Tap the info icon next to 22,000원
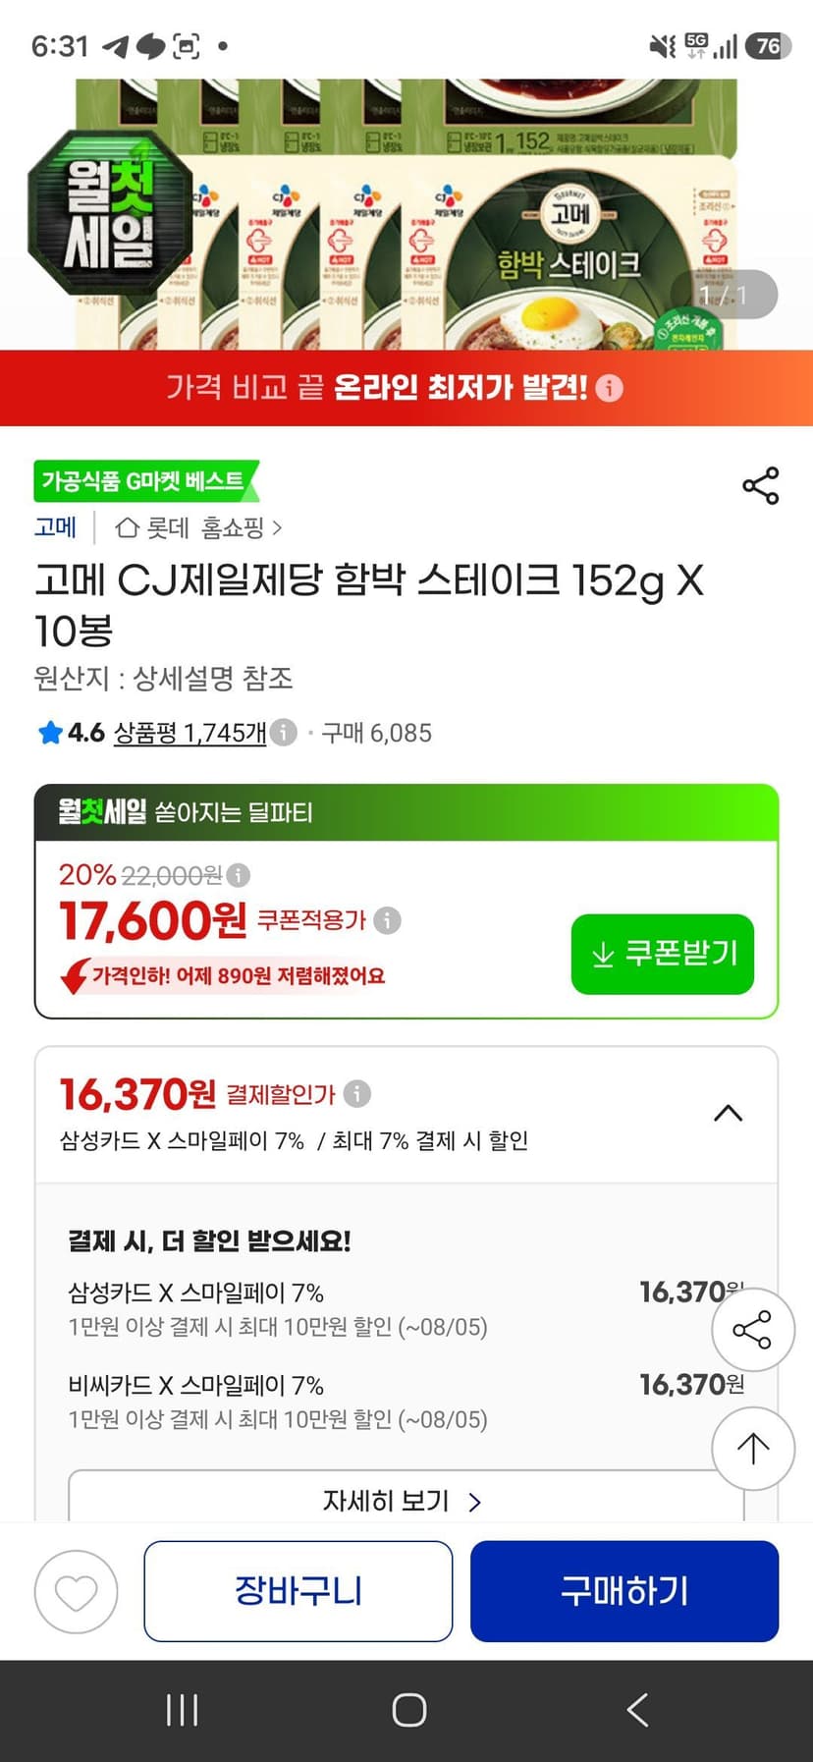813x1762 pixels. click(239, 875)
